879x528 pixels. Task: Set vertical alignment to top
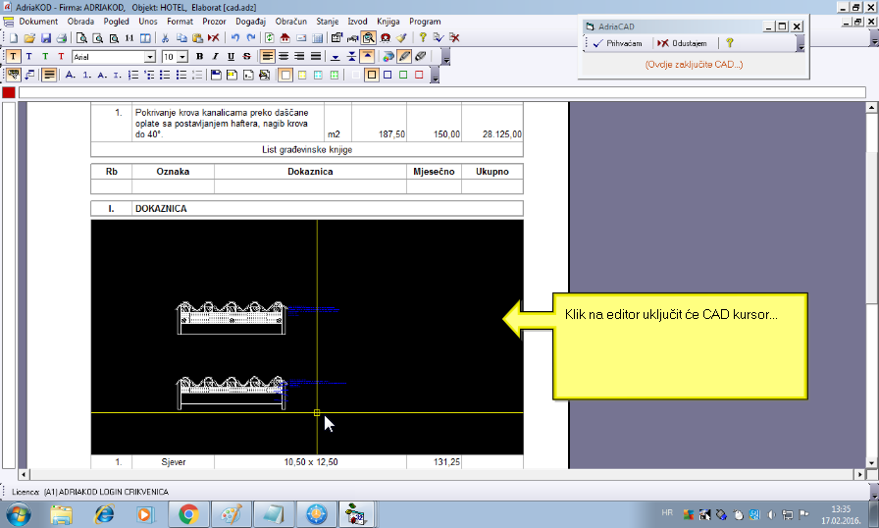(x=367, y=57)
